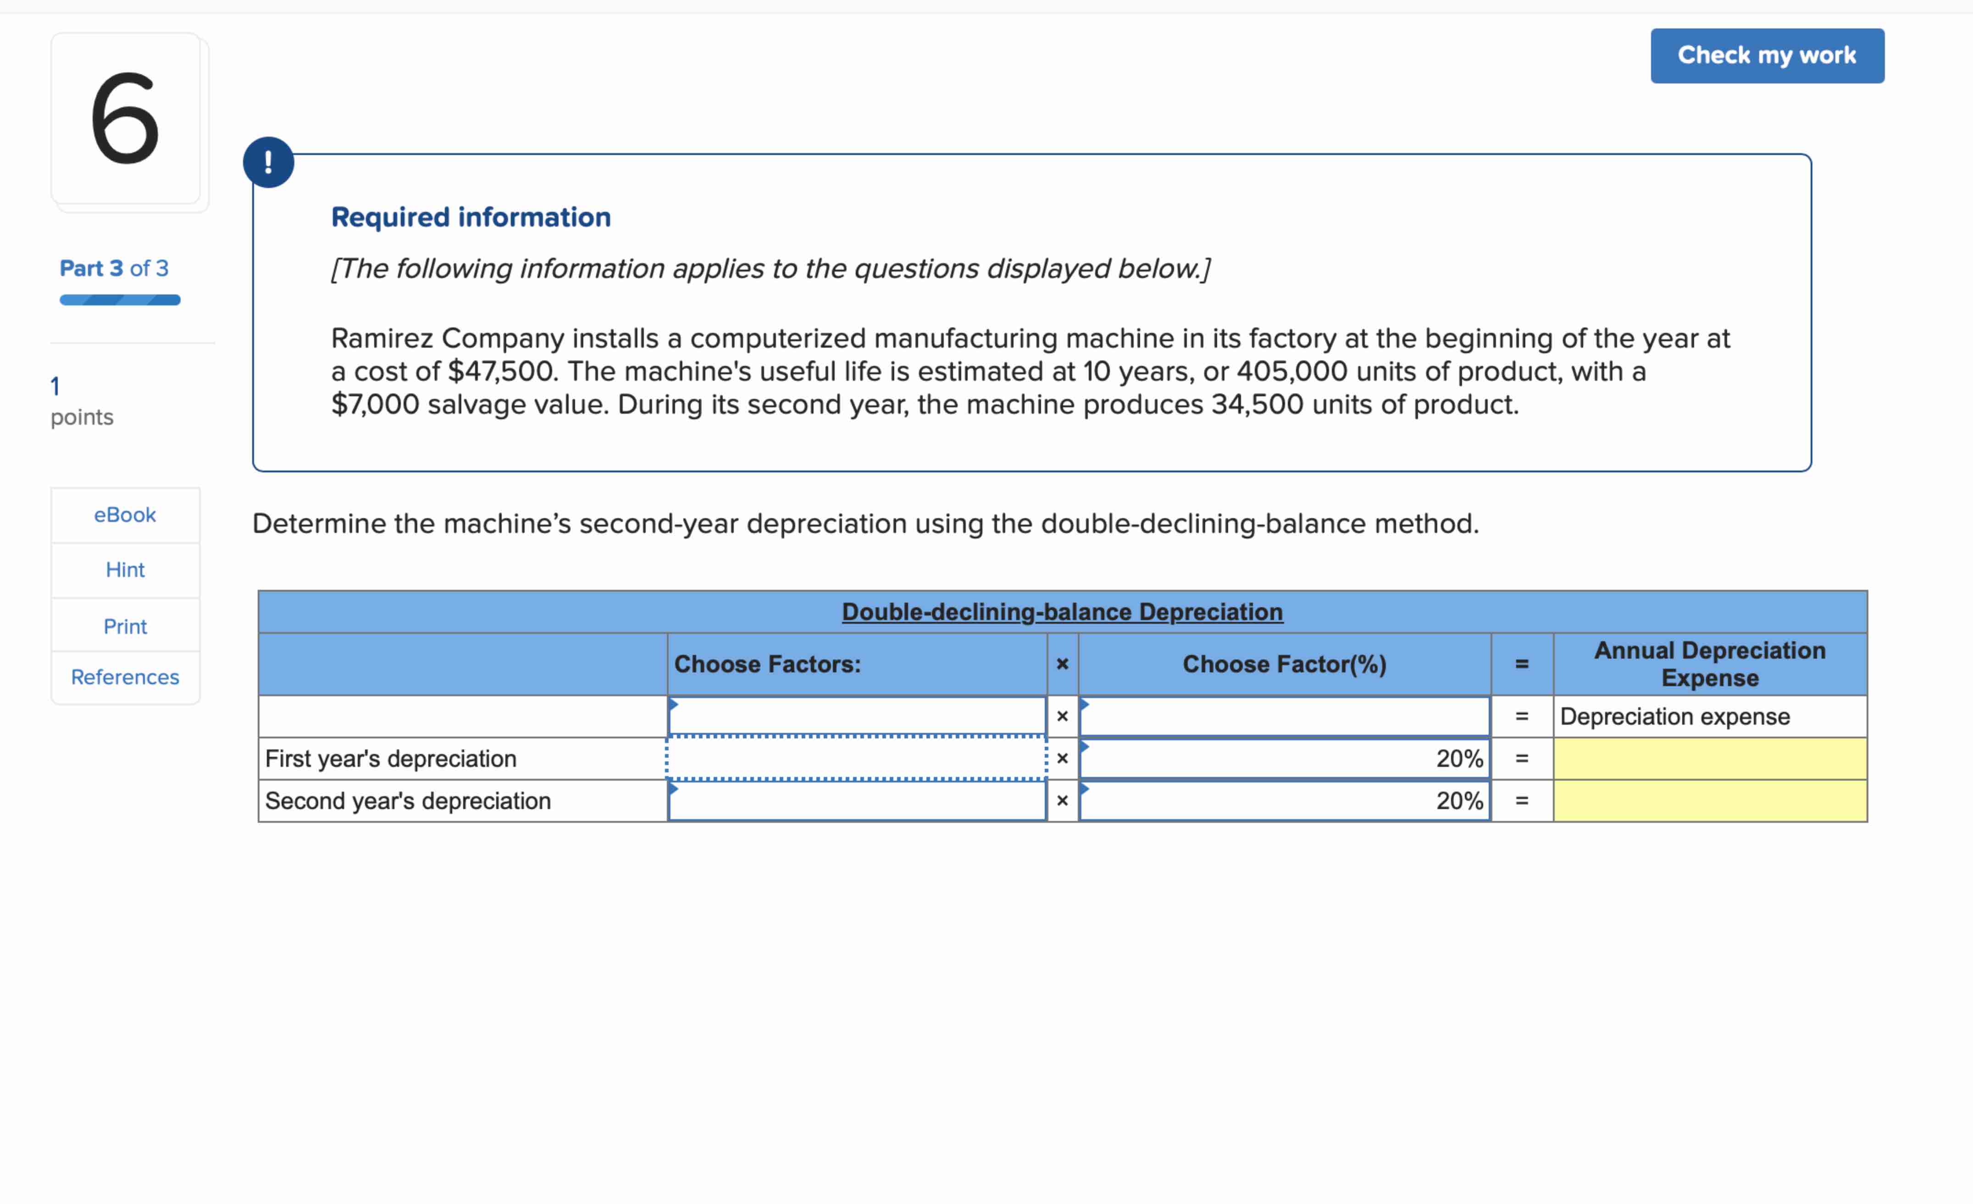Click the question number 6 card

(x=126, y=118)
